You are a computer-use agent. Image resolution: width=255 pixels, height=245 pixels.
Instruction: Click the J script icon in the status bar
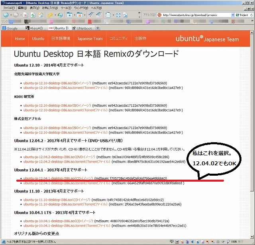203,242
